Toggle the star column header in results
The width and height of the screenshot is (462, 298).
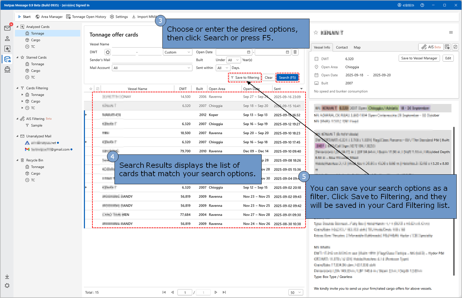91,89
